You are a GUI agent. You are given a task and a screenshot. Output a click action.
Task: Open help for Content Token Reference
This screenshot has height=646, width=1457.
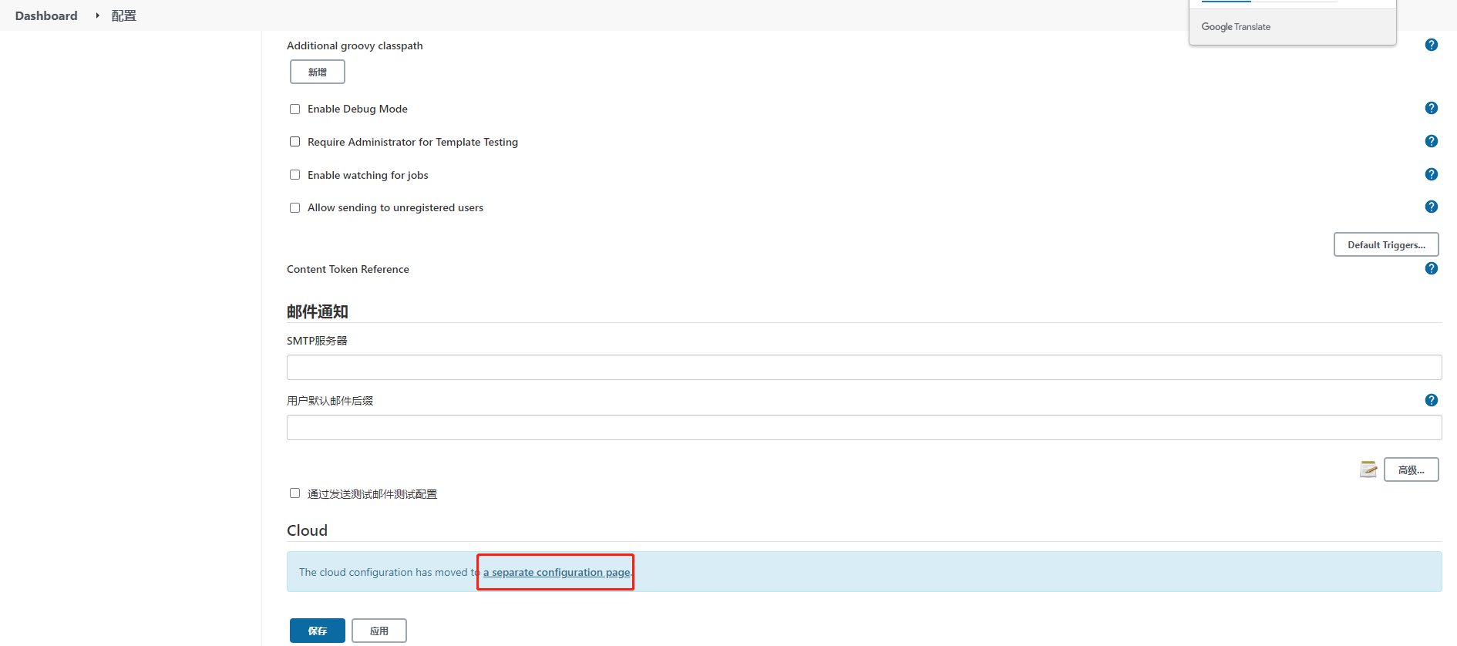point(1431,268)
